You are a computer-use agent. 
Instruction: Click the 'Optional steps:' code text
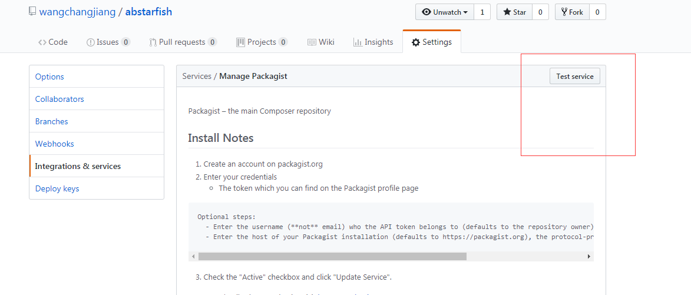coord(227,217)
